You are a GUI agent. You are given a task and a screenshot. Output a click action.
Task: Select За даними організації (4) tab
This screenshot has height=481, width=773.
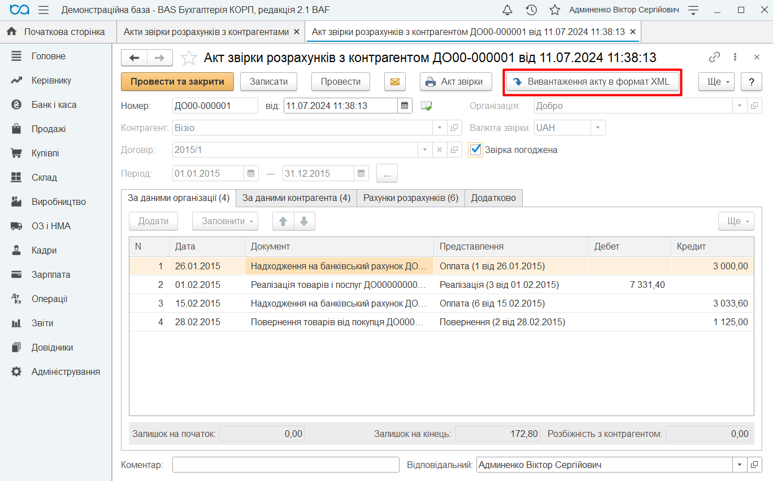179,198
